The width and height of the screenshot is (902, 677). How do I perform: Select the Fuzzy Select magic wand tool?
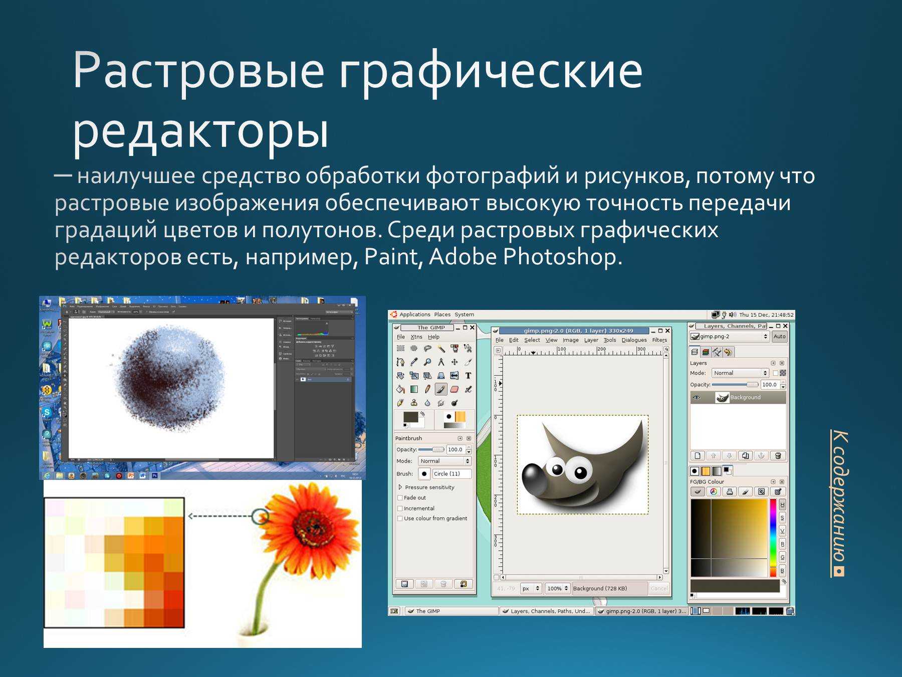pos(441,349)
